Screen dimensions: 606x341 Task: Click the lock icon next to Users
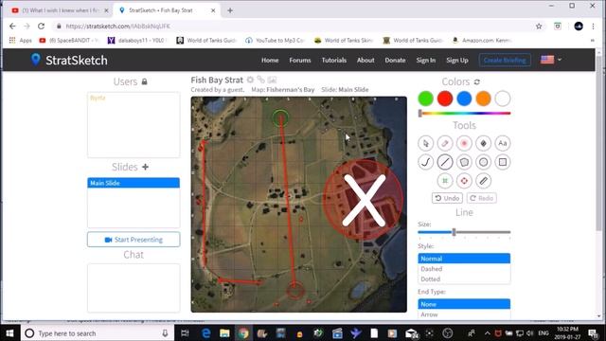[x=144, y=81]
